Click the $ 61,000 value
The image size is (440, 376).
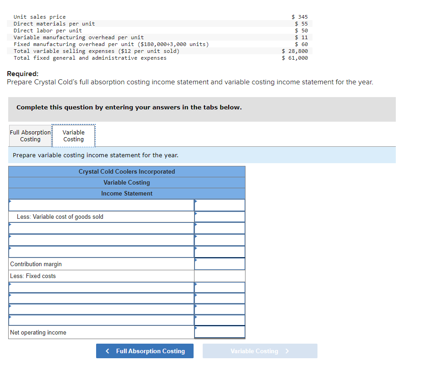295,58
